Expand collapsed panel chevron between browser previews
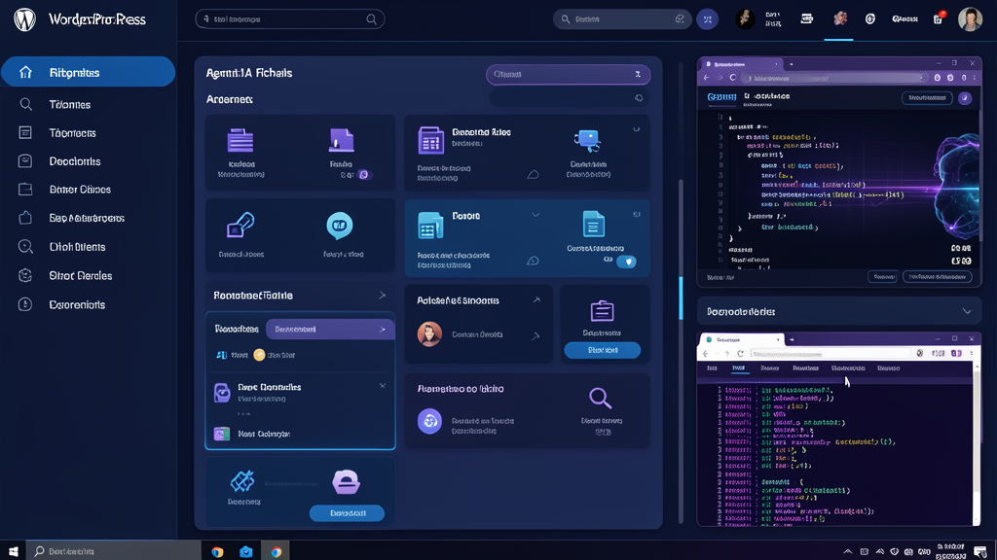This screenshot has height=560, width=997. pos(966,311)
